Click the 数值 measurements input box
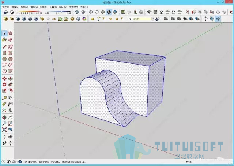Image resolution: width=234 pixels, height=166 pixels. (x=211, y=162)
